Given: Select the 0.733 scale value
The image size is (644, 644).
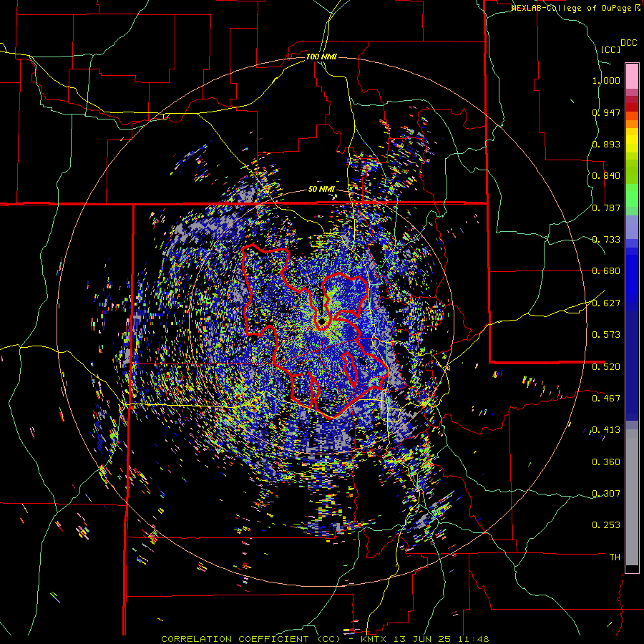Looking at the screenshot, I should click(606, 240).
